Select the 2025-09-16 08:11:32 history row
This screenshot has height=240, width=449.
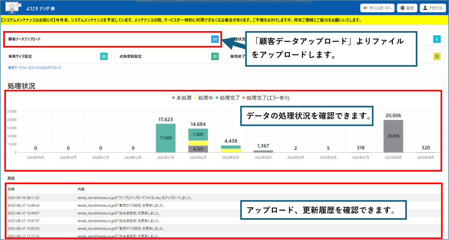[224, 197]
